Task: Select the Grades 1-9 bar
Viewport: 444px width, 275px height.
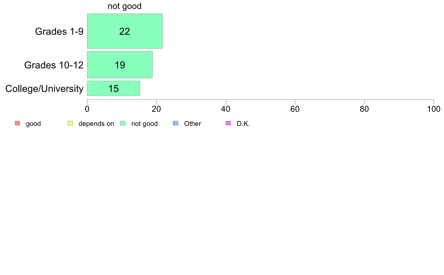Action: [125, 31]
